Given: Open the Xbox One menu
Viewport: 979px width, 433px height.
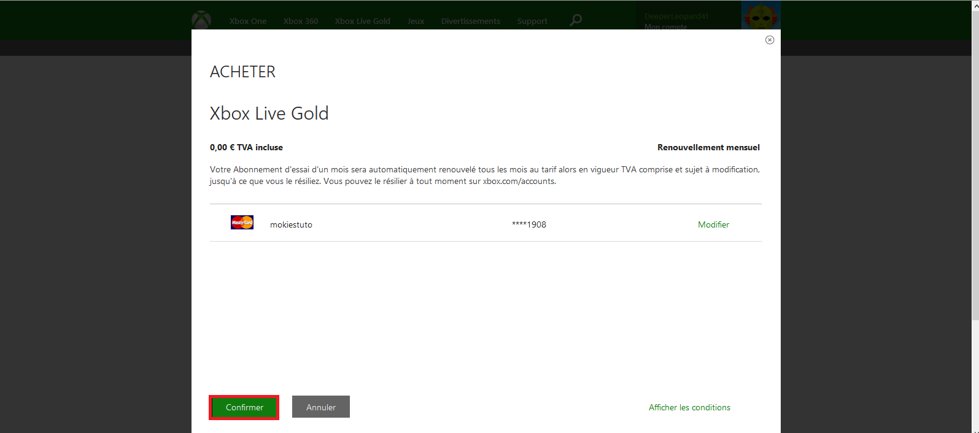Looking at the screenshot, I should click(248, 21).
